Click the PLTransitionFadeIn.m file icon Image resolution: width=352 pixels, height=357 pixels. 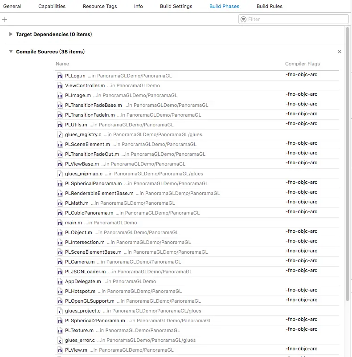coord(60,115)
